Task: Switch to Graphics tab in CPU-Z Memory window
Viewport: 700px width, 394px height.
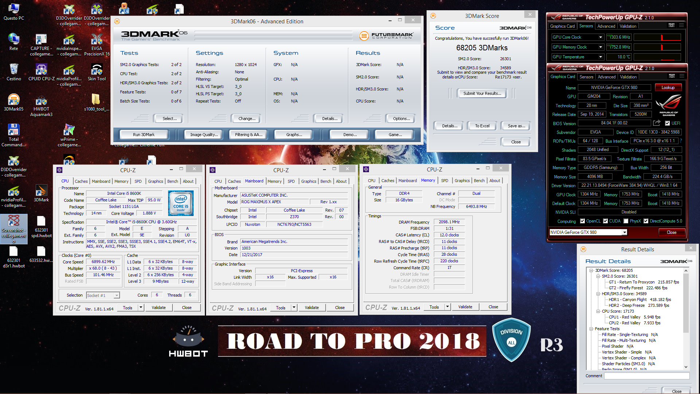Action: (x=462, y=181)
